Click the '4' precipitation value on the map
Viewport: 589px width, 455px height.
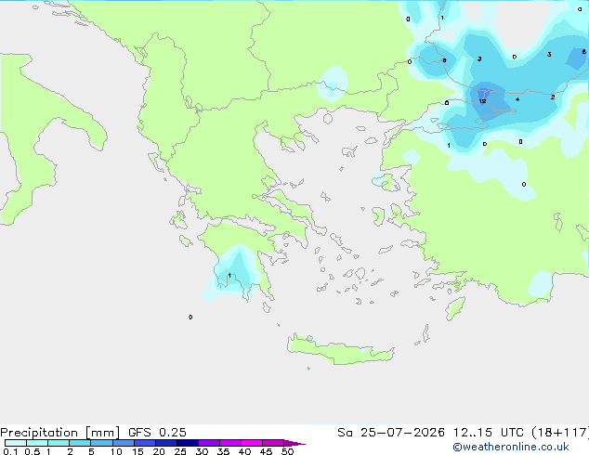(x=517, y=99)
